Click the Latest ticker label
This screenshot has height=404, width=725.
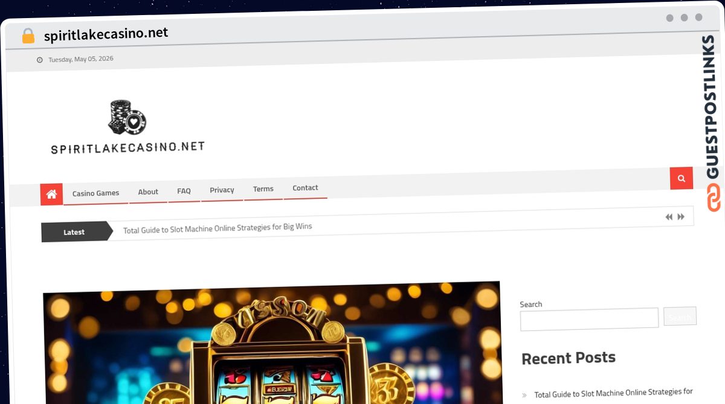74,232
